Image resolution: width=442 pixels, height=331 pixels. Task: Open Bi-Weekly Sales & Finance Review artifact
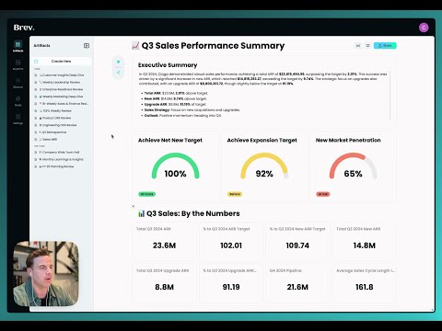pos(61,104)
